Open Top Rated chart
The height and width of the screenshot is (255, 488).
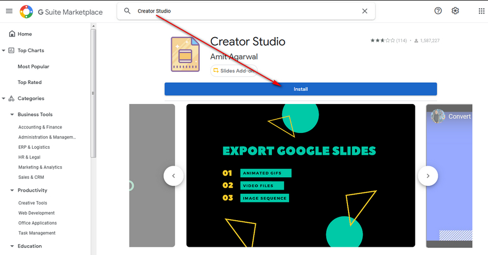point(29,82)
